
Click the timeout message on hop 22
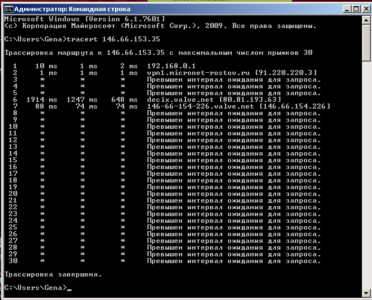coord(233,207)
